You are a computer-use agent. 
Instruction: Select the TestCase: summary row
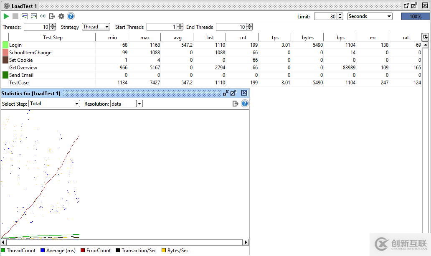tap(212, 83)
